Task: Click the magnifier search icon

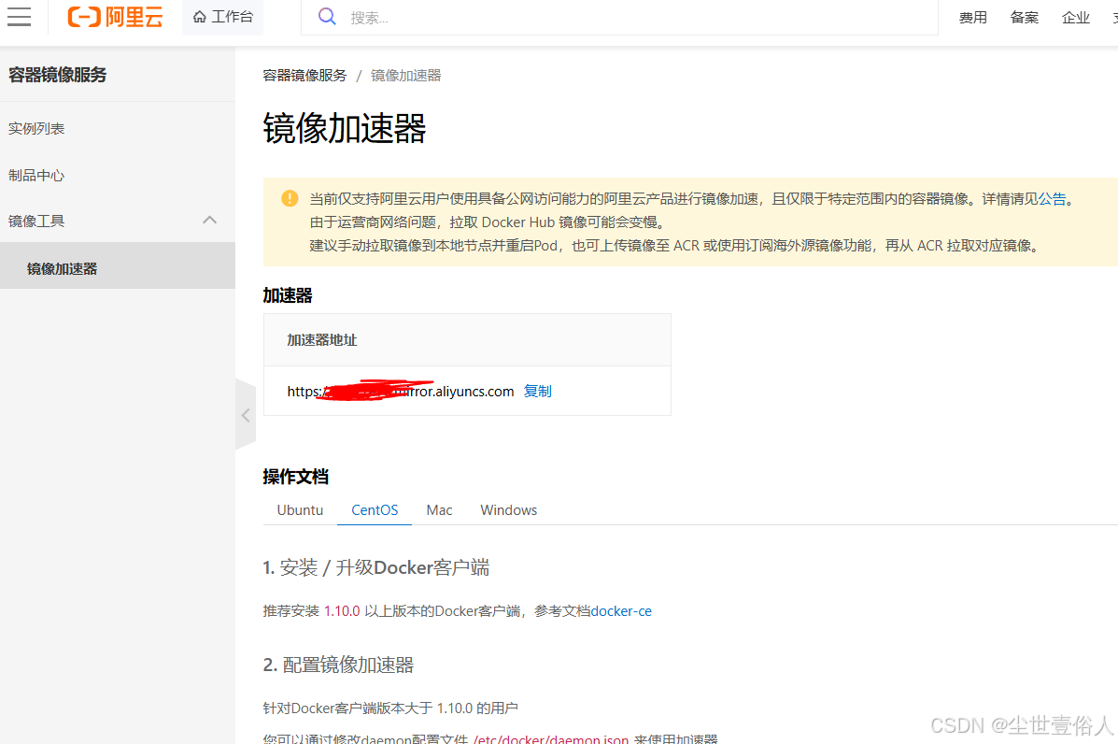Action: click(x=327, y=17)
